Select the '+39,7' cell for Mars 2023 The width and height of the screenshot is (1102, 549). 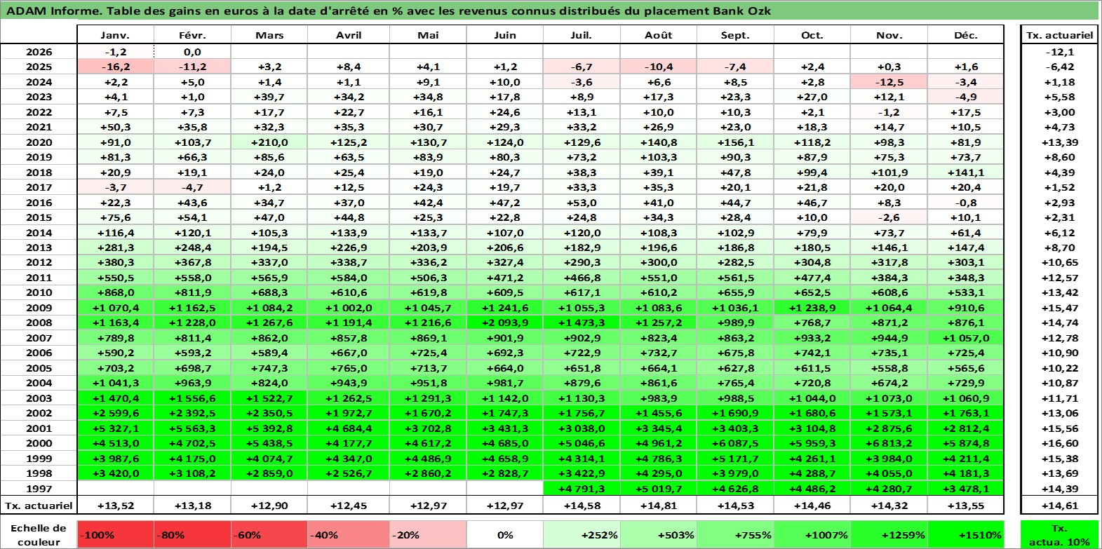pos(269,97)
